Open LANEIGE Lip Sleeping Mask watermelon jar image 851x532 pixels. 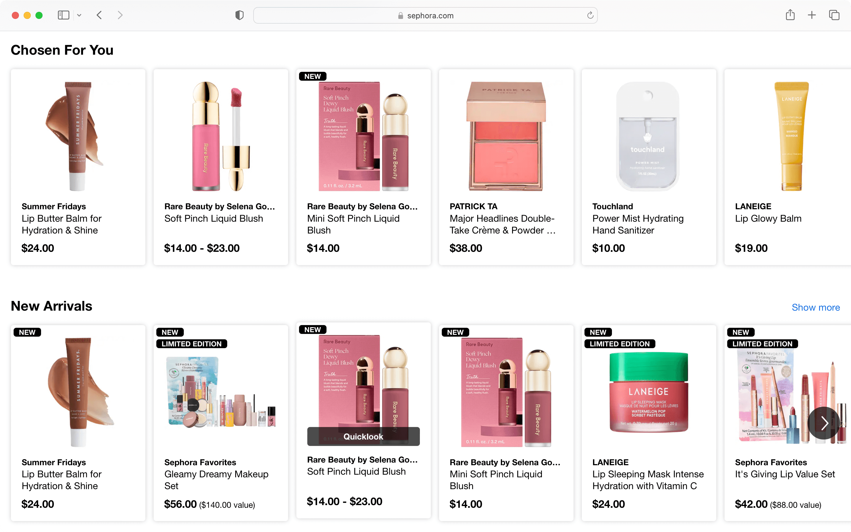(649, 392)
